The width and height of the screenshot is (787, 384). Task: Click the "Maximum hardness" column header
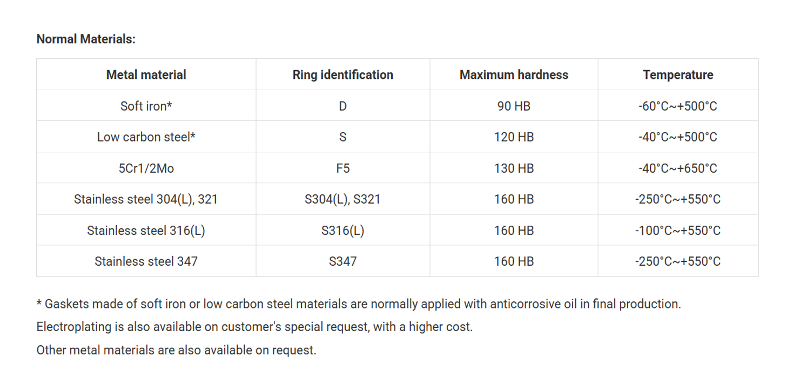tap(514, 75)
